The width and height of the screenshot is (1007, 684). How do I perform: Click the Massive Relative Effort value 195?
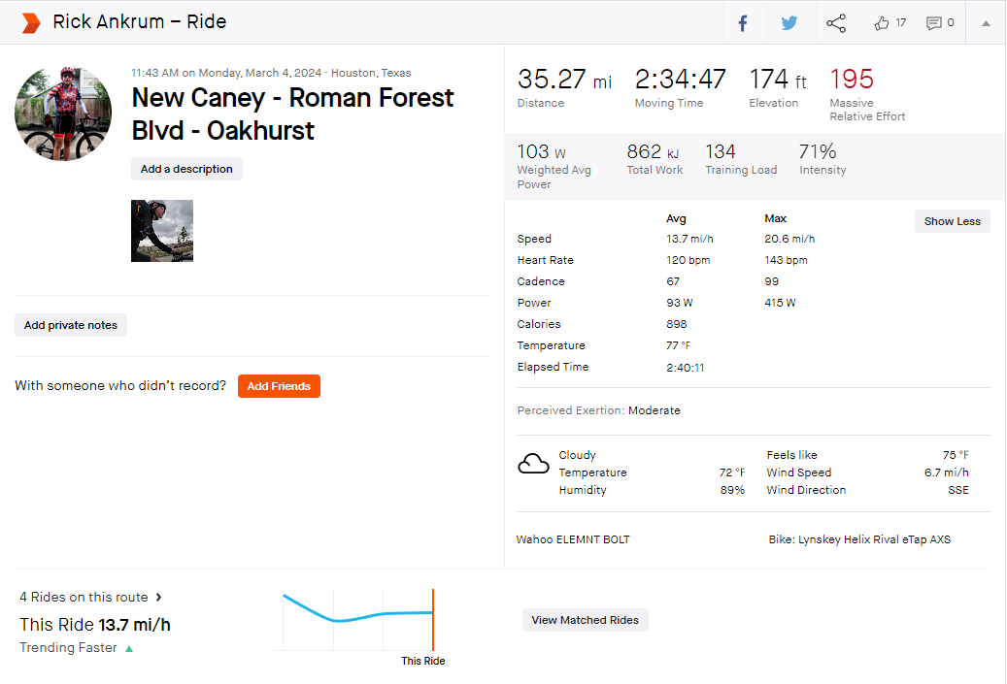852,80
